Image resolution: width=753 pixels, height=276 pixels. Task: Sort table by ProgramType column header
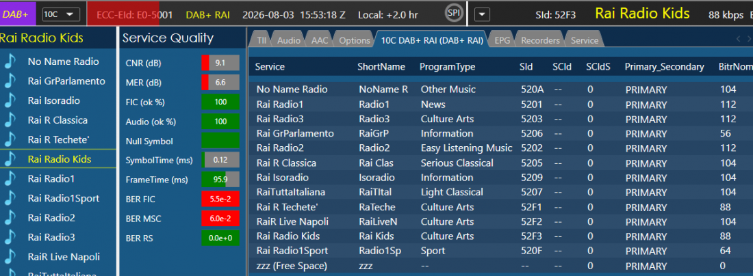click(x=447, y=67)
